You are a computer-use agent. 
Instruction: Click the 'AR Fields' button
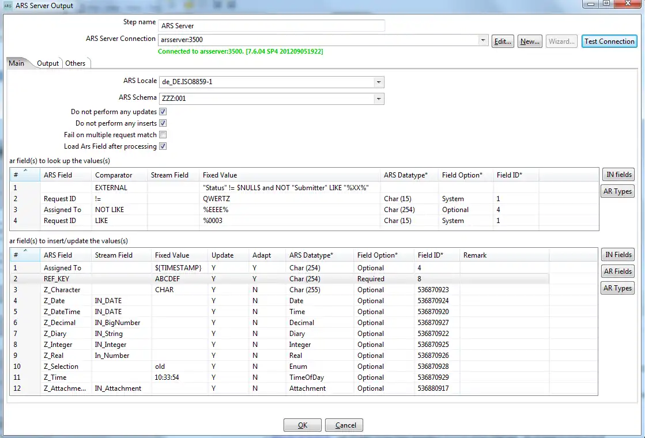(x=618, y=271)
